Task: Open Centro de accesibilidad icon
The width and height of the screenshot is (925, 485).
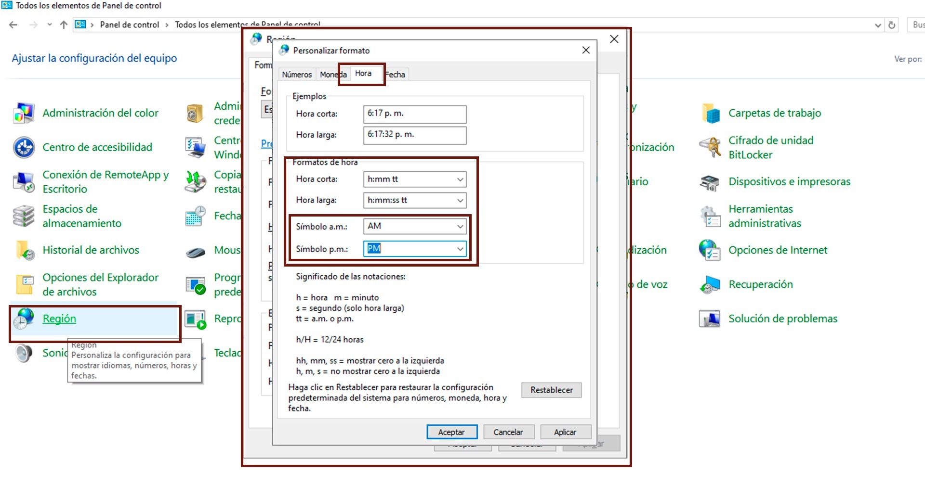Action: pyautogui.click(x=24, y=147)
